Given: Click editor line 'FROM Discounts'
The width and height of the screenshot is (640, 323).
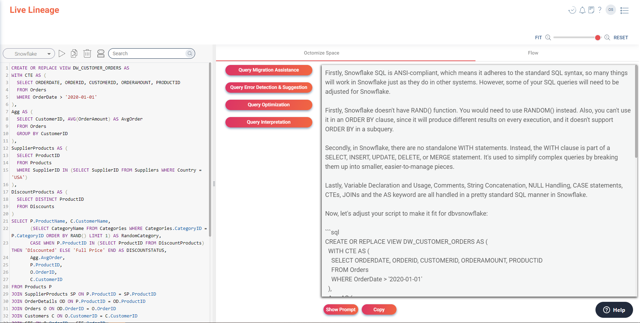Looking at the screenshot, I should click(x=35, y=207).
